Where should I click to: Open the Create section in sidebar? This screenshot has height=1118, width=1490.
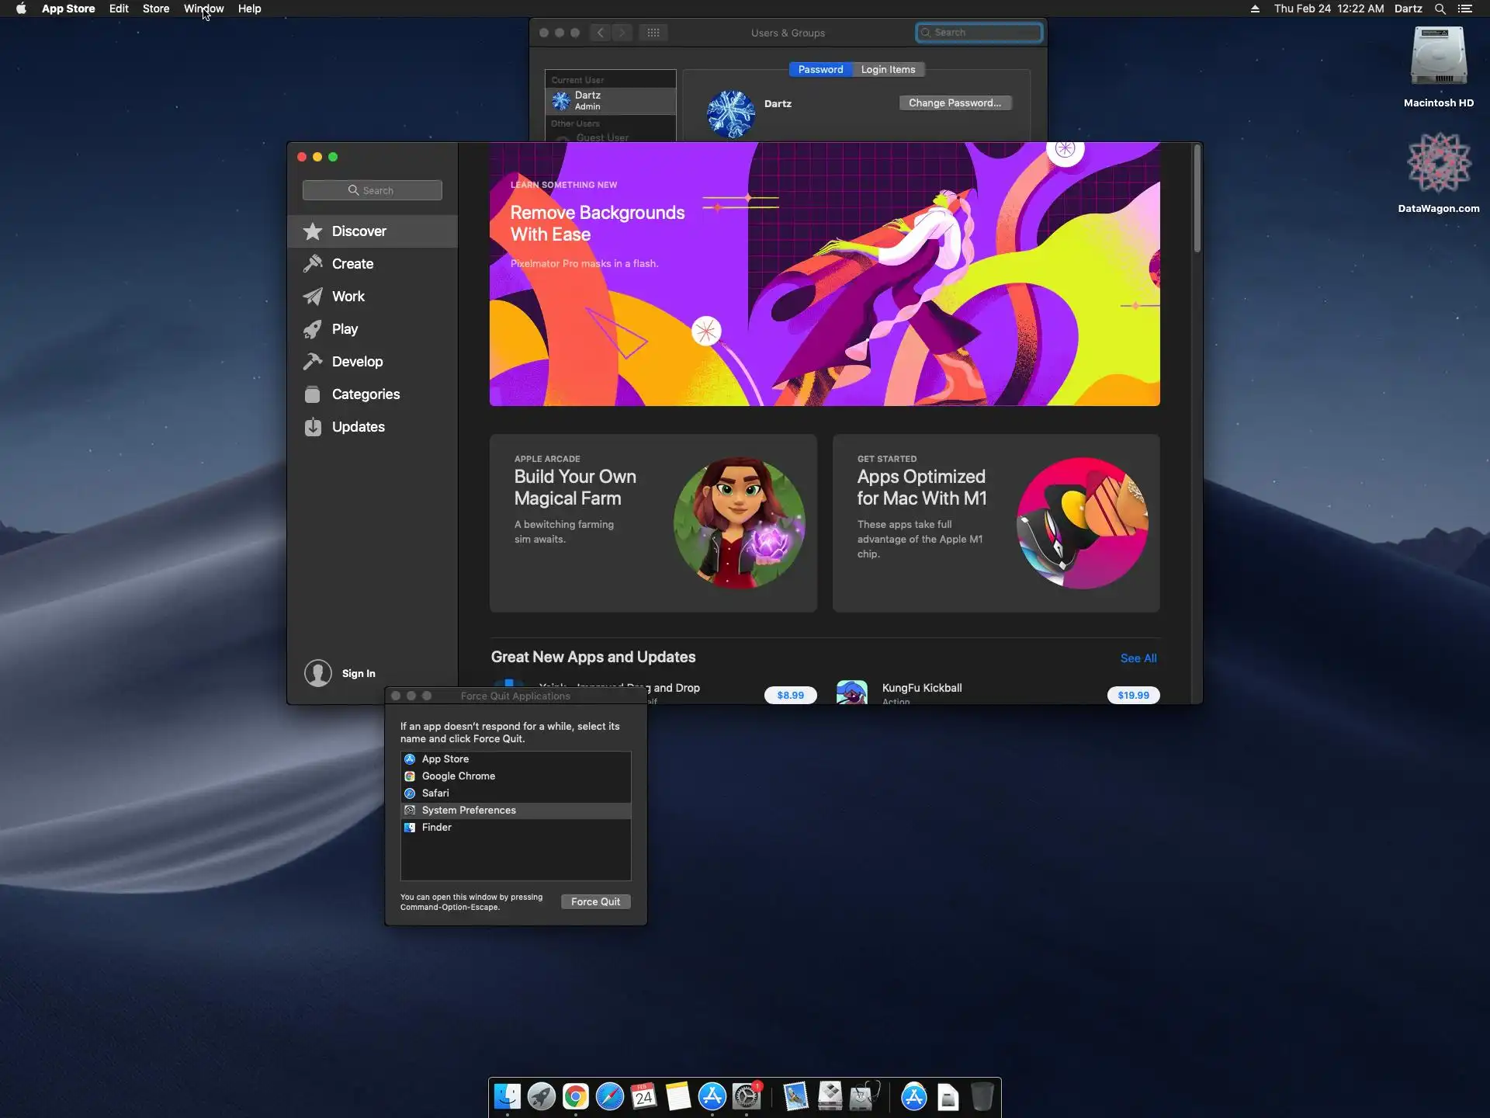click(x=352, y=264)
